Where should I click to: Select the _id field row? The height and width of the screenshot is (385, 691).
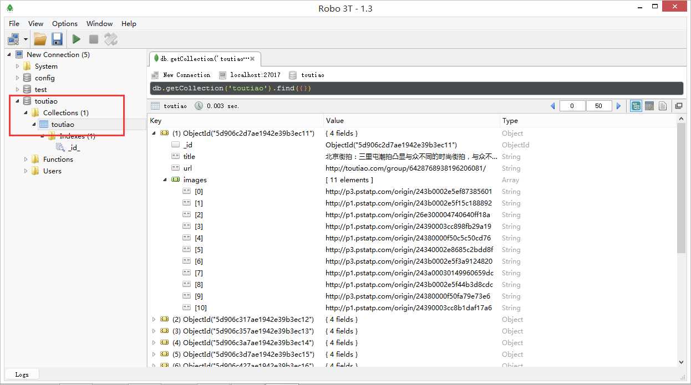413,145
